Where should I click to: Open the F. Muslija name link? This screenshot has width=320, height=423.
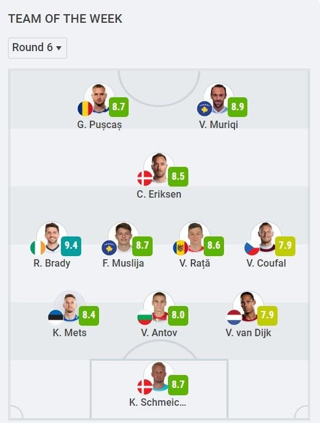point(123,263)
